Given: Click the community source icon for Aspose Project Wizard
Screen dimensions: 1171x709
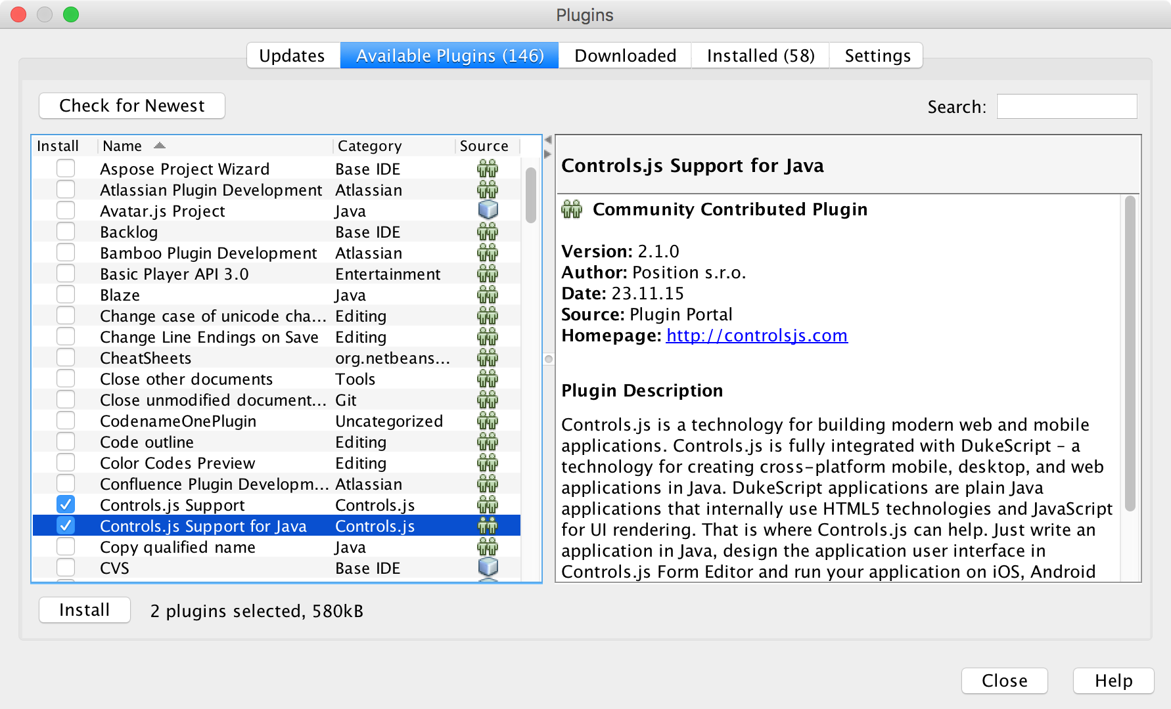Looking at the screenshot, I should point(487,169).
